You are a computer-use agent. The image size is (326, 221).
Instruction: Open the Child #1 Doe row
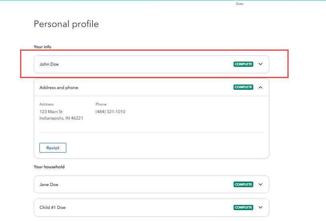(152, 207)
